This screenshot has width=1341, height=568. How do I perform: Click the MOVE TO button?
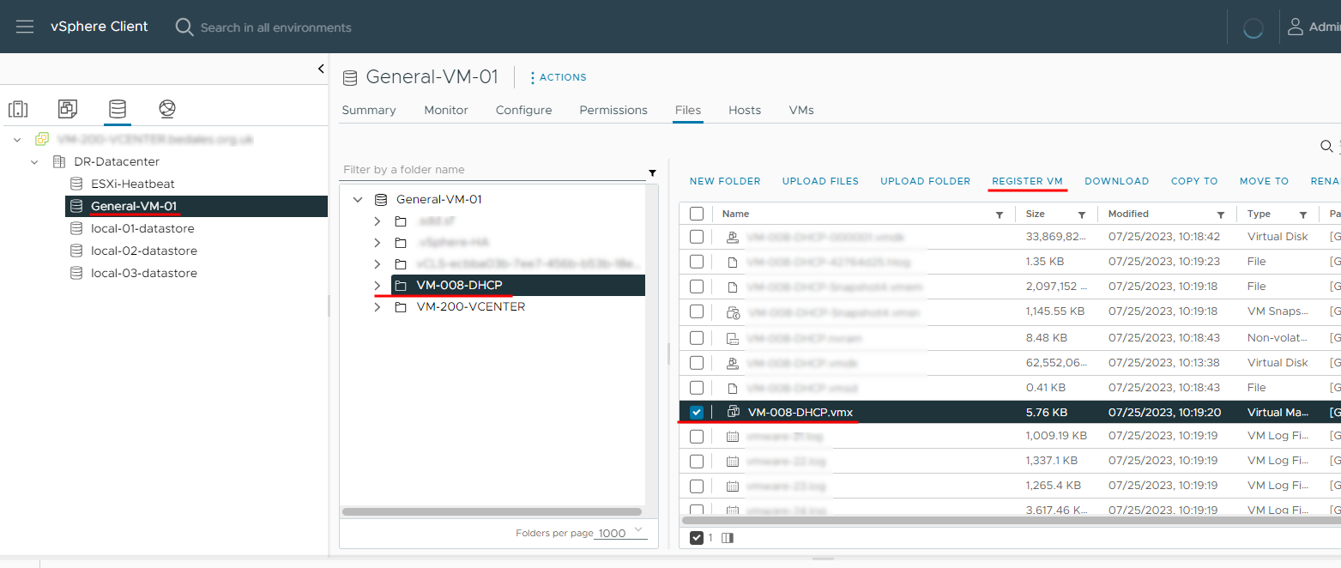tap(1264, 181)
